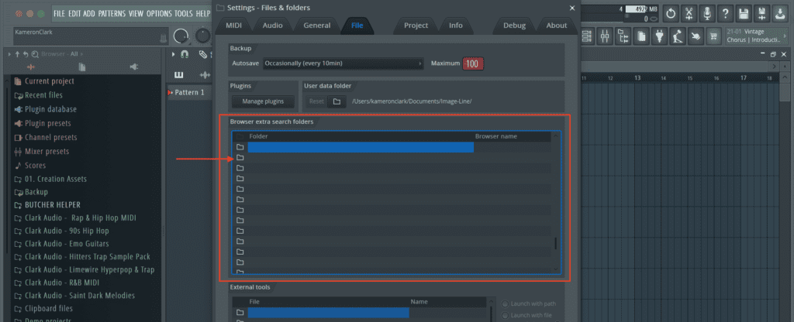The image size is (794, 322).
Task: Click the highlighted Folder field in search folders
Action: [361, 147]
